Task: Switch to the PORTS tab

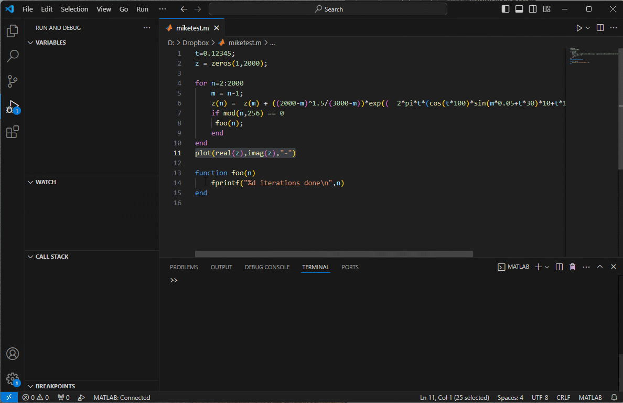Action: (x=350, y=267)
